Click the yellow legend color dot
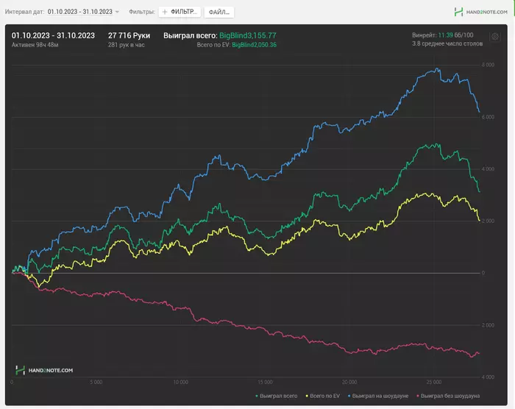This screenshot has height=409, width=515. coord(306,396)
